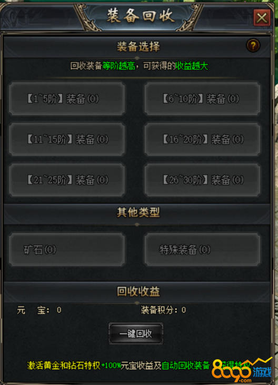The height and width of the screenshot is (385, 278).
Task: Close the 装备回收 window with the X
Action: tap(262, 18)
